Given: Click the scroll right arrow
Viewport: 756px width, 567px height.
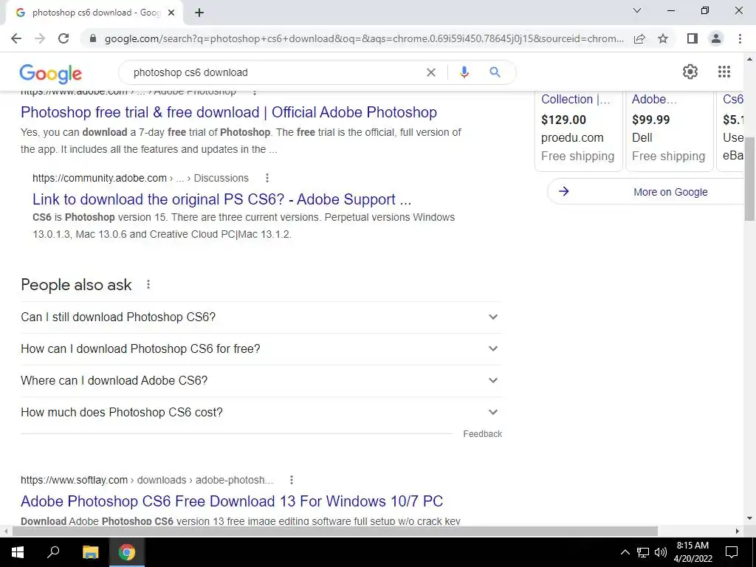Looking at the screenshot, I should pos(738,531).
